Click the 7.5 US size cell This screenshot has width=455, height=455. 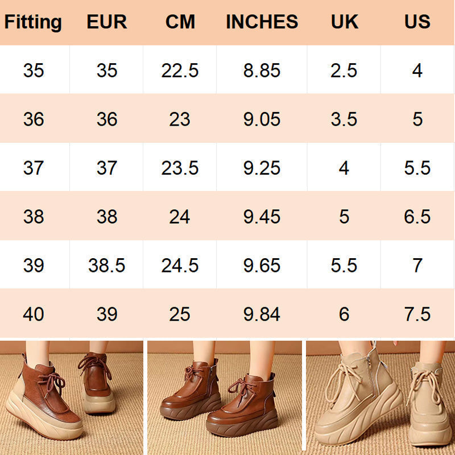click(417, 314)
